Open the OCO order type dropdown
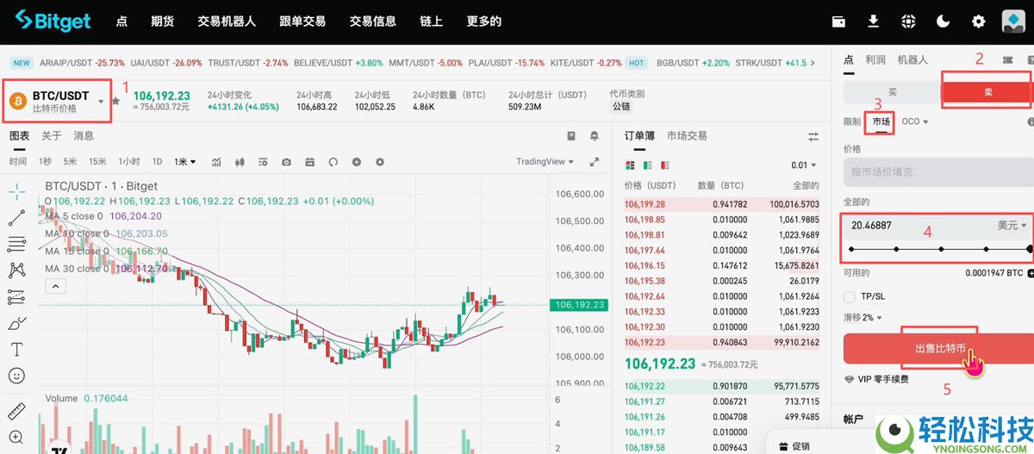The height and width of the screenshot is (454, 1034). (x=915, y=121)
